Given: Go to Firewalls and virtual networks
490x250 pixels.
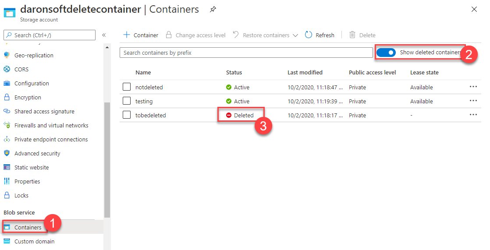Looking at the screenshot, I should 51,125.
